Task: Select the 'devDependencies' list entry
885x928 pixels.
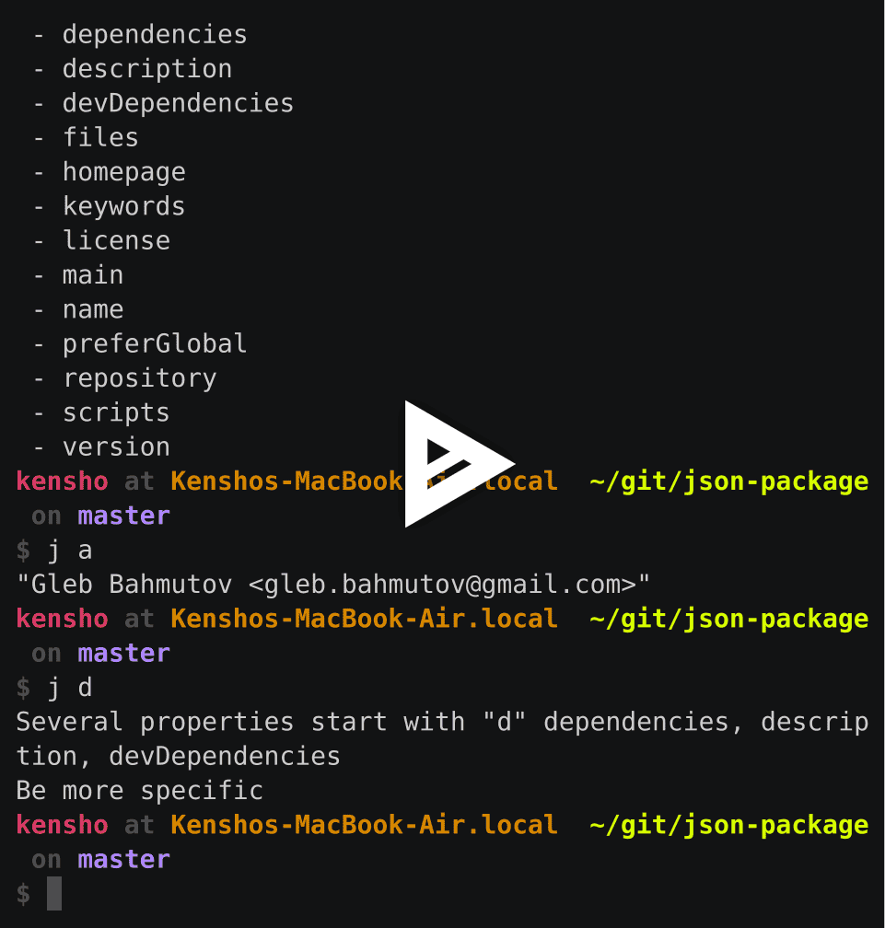Action: [x=178, y=103]
